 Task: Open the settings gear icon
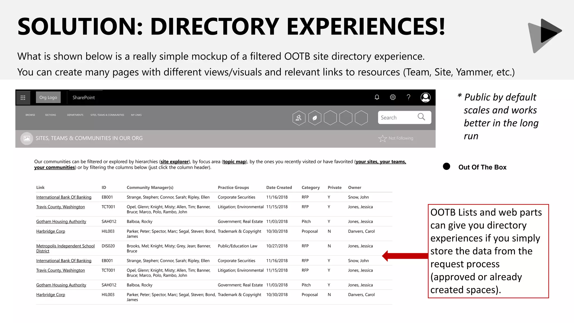point(393,97)
